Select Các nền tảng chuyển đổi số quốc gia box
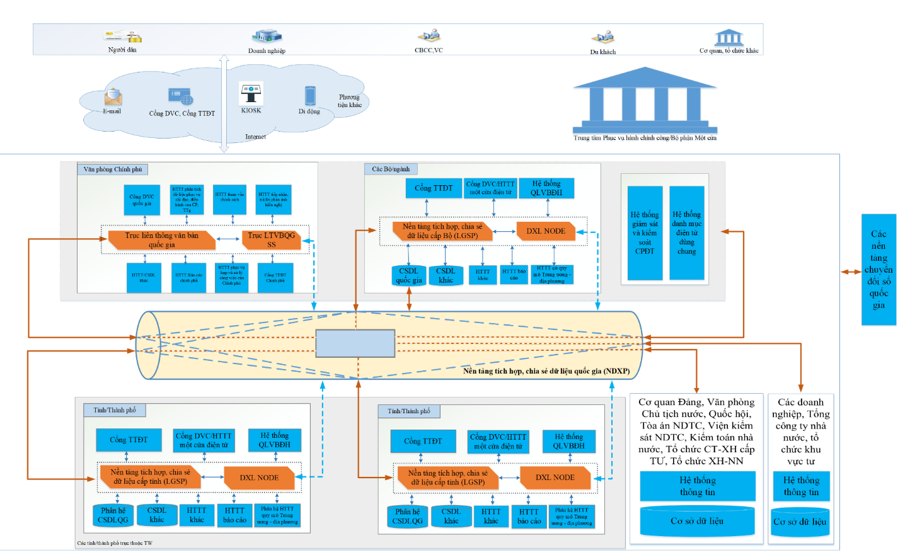Image resolution: width=910 pixels, height=560 pixels. (x=878, y=270)
